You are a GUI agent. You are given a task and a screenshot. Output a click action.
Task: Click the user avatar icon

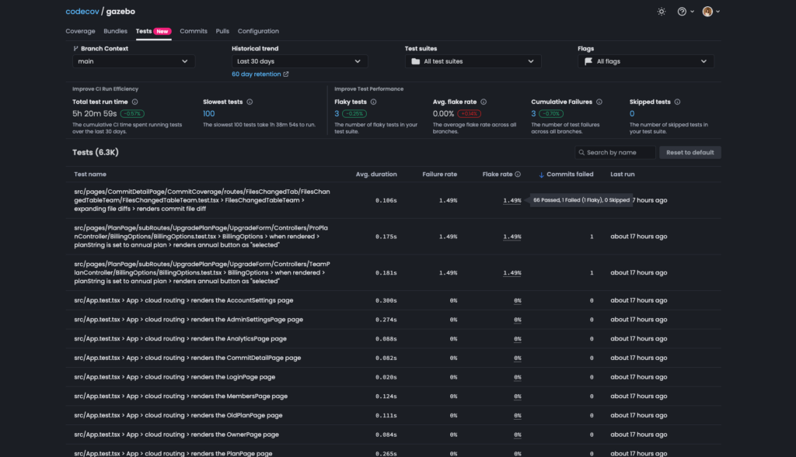(x=707, y=12)
